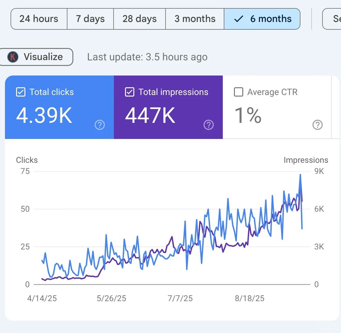Click the 9K impressions axis label
This screenshot has width=341, height=333.
pos(319,171)
